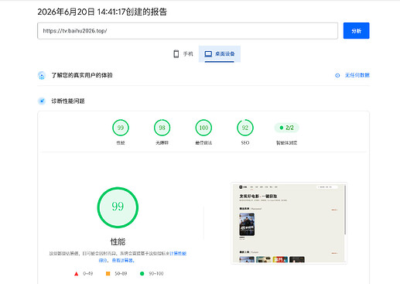Image resolution: width=400 pixels, height=284 pixels.
Task: Click the orange square 50–89 legend icon
Action: click(x=108, y=273)
